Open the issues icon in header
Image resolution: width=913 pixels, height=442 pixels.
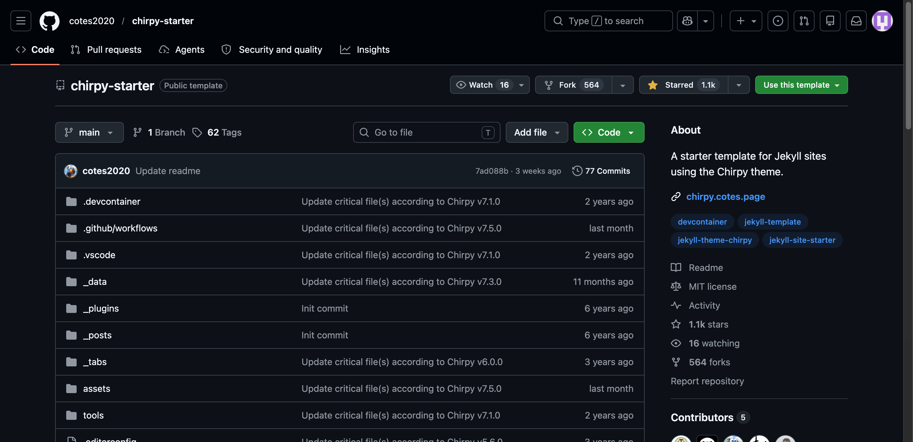pyautogui.click(x=778, y=21)
